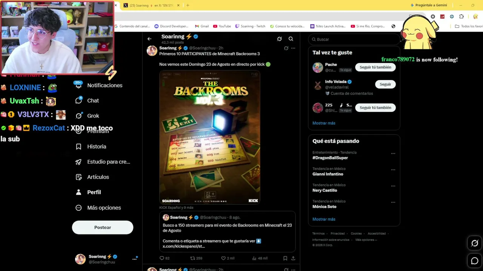Open floating messages button at bottom right
The height and width of the screenshot is (271, 483).
pyautogui.click(x=475, y=260)
